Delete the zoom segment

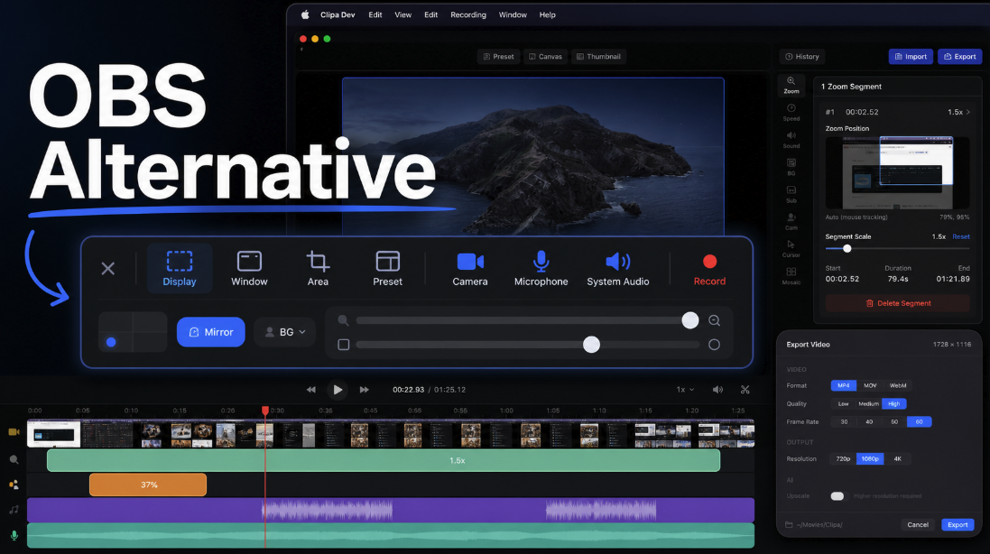[x=897, y=303]
